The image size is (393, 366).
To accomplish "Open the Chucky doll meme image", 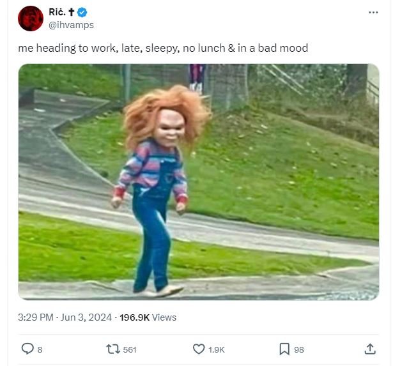I will pos(198,181).
